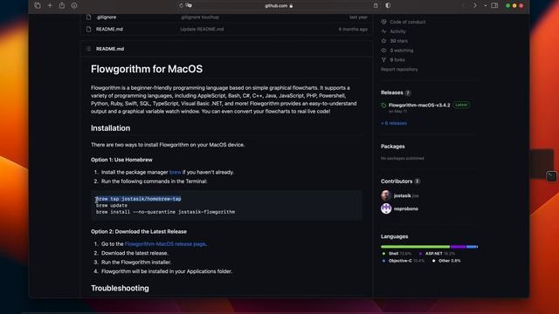The height and width of the screenshot is (314, 559).
Task: Click the blue Objective-C segment of language bar
Action: [x=472, y=247]
